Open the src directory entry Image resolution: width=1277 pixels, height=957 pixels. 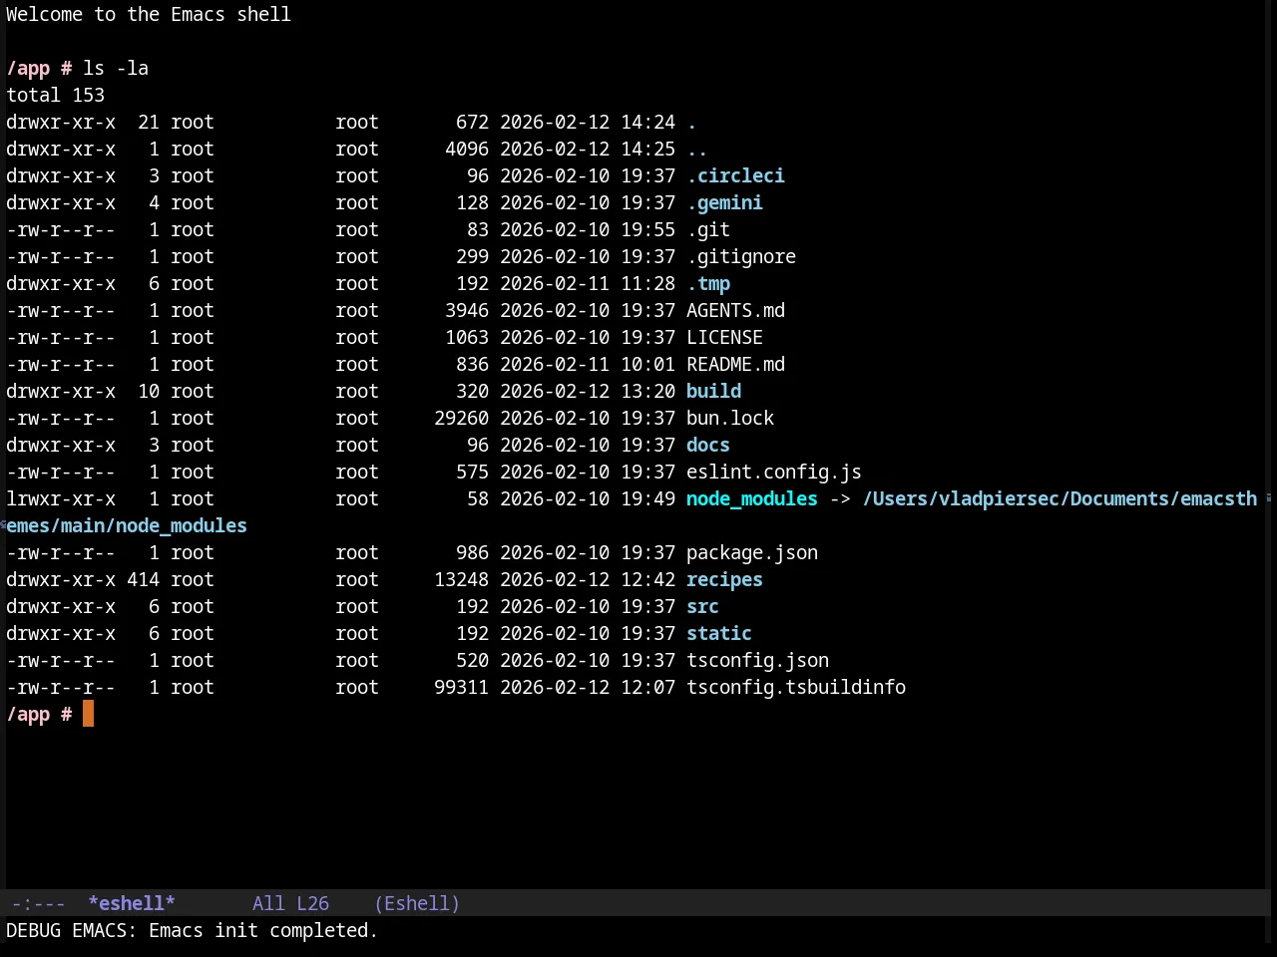[702, 607]
